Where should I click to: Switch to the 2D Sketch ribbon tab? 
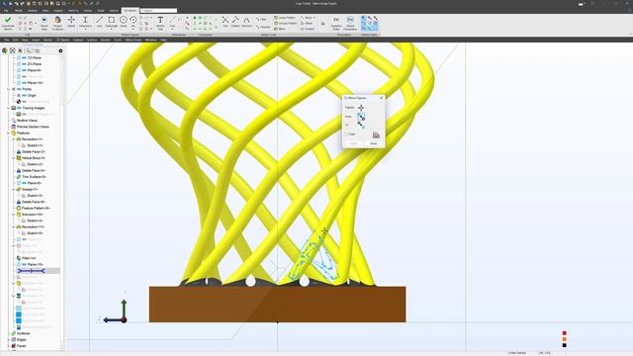tap(130, 11)
